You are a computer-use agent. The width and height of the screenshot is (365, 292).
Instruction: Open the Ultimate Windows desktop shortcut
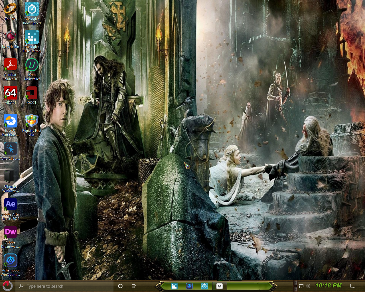tap(10, 181)
